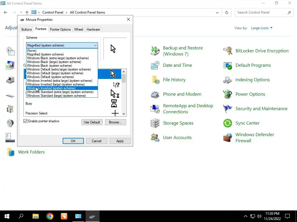Click the volume speaker tray icon
The height and width of the screenshot is (222, 297).
259,216
